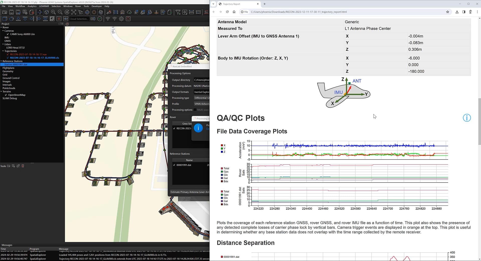Open the settings gear in the toolbar
This screenshot has height=261, width=481.
(x=121, y=18)
